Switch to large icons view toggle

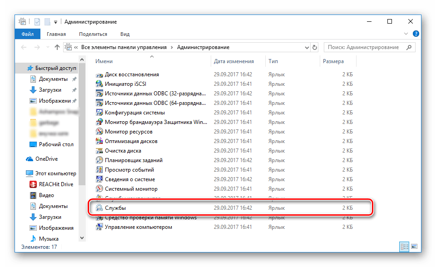tap(414, 247)
